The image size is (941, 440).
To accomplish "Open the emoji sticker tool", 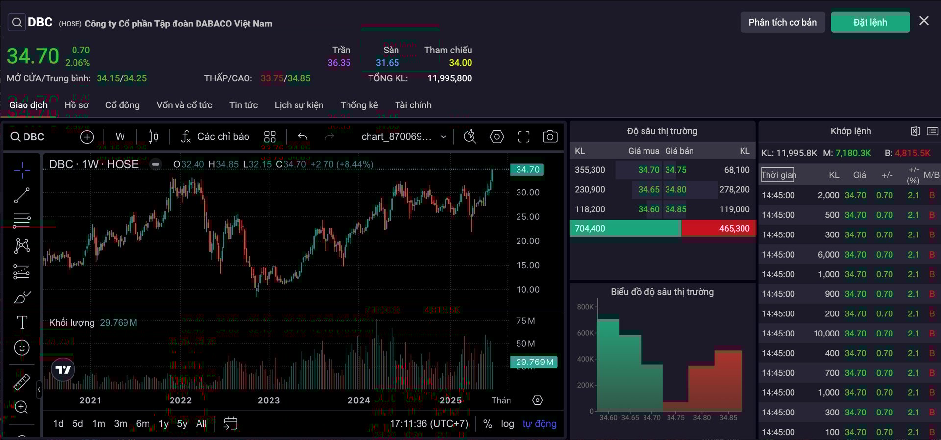I will 22,348.
